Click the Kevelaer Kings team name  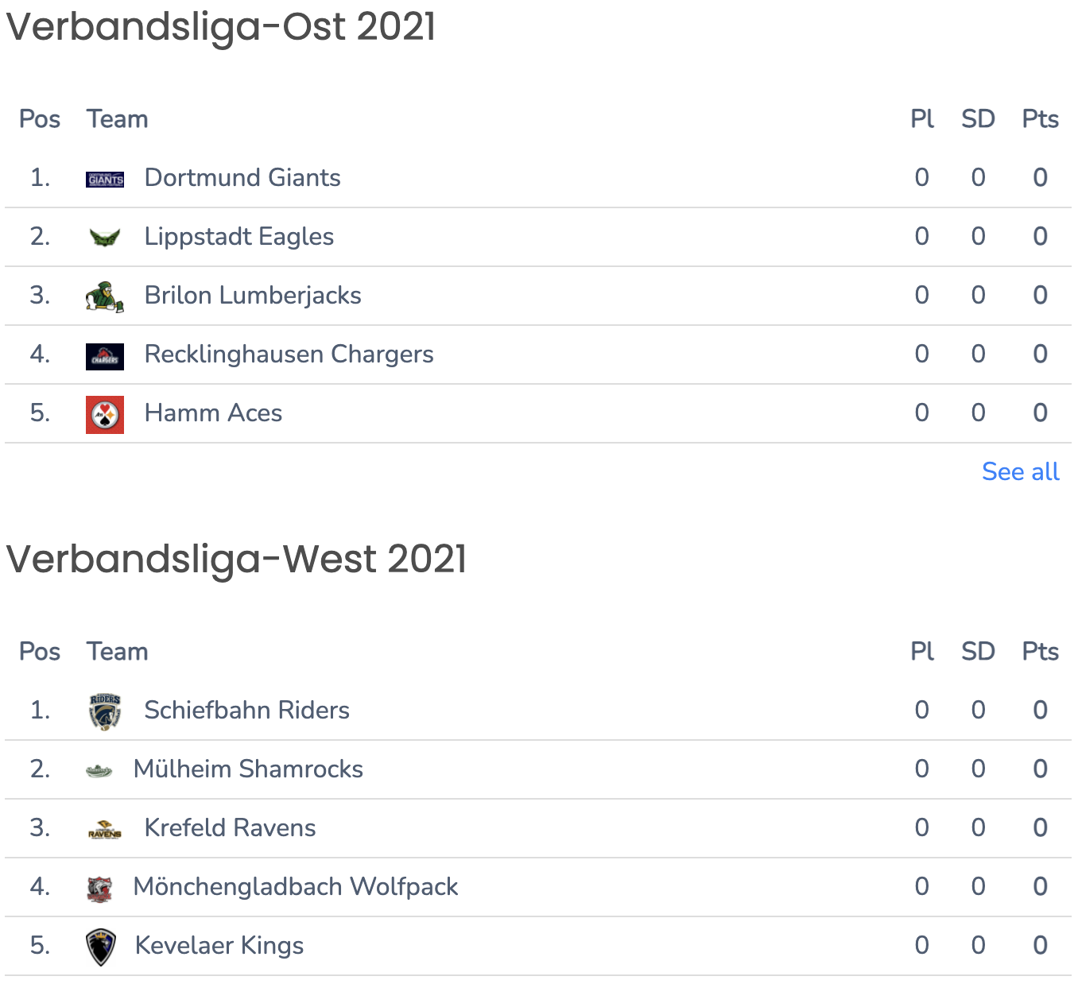click(x=219, y=945)
